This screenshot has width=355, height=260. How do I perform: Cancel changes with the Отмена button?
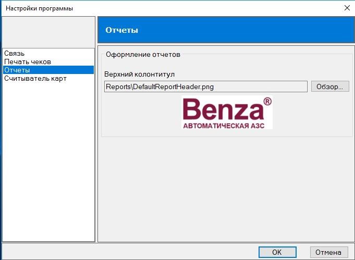tap(329, 252)
